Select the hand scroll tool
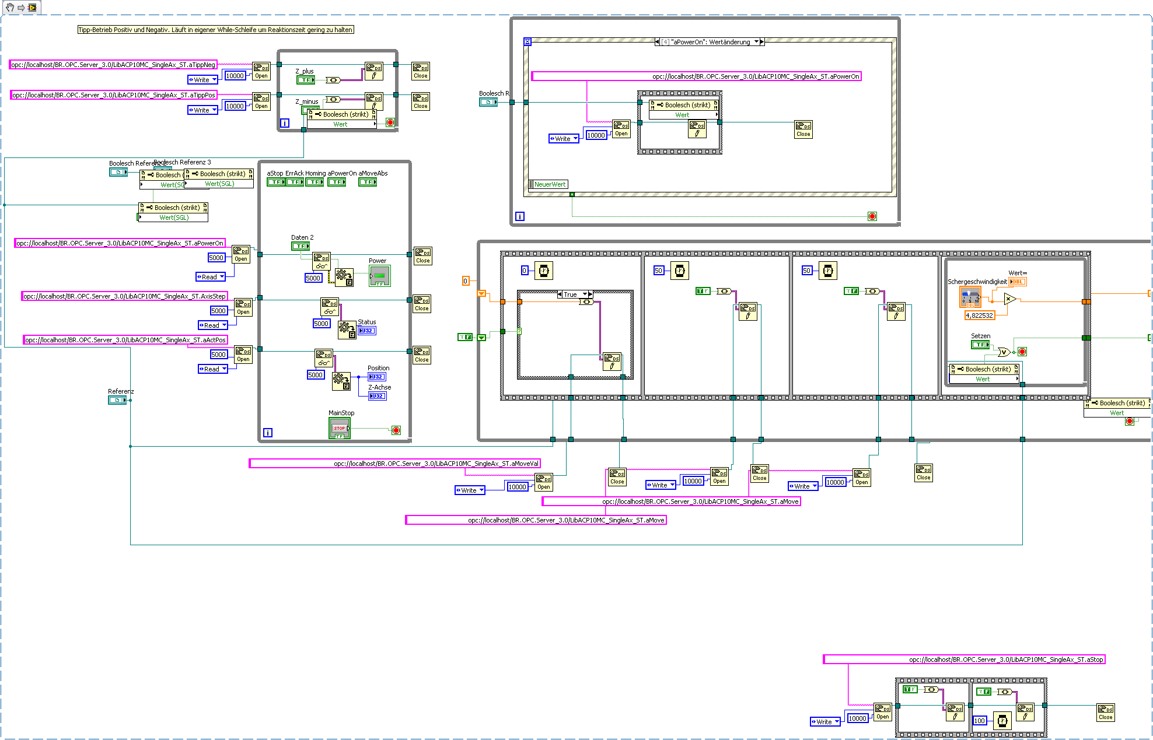1153x740 pixels. (x=9, y=8)
